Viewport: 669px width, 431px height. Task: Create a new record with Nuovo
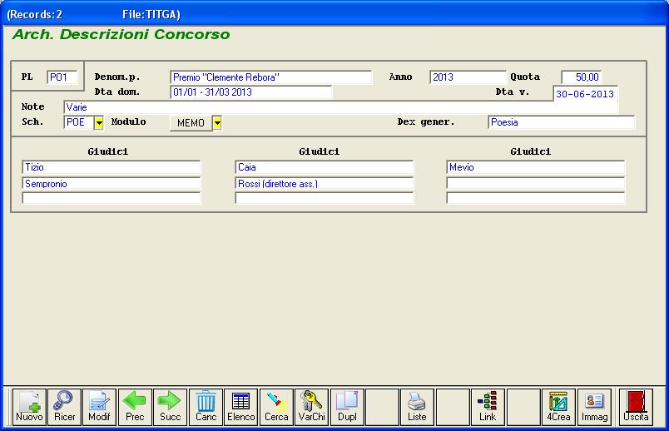(29, 407)
